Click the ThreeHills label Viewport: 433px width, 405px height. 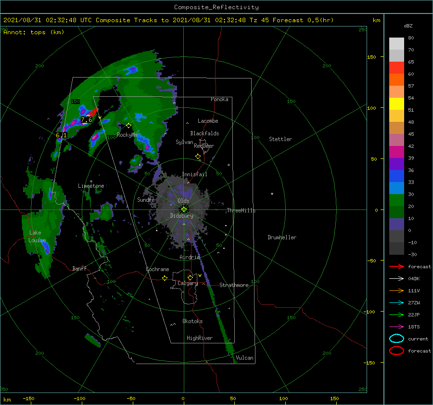pyautogui.click(x=241, y=210)
